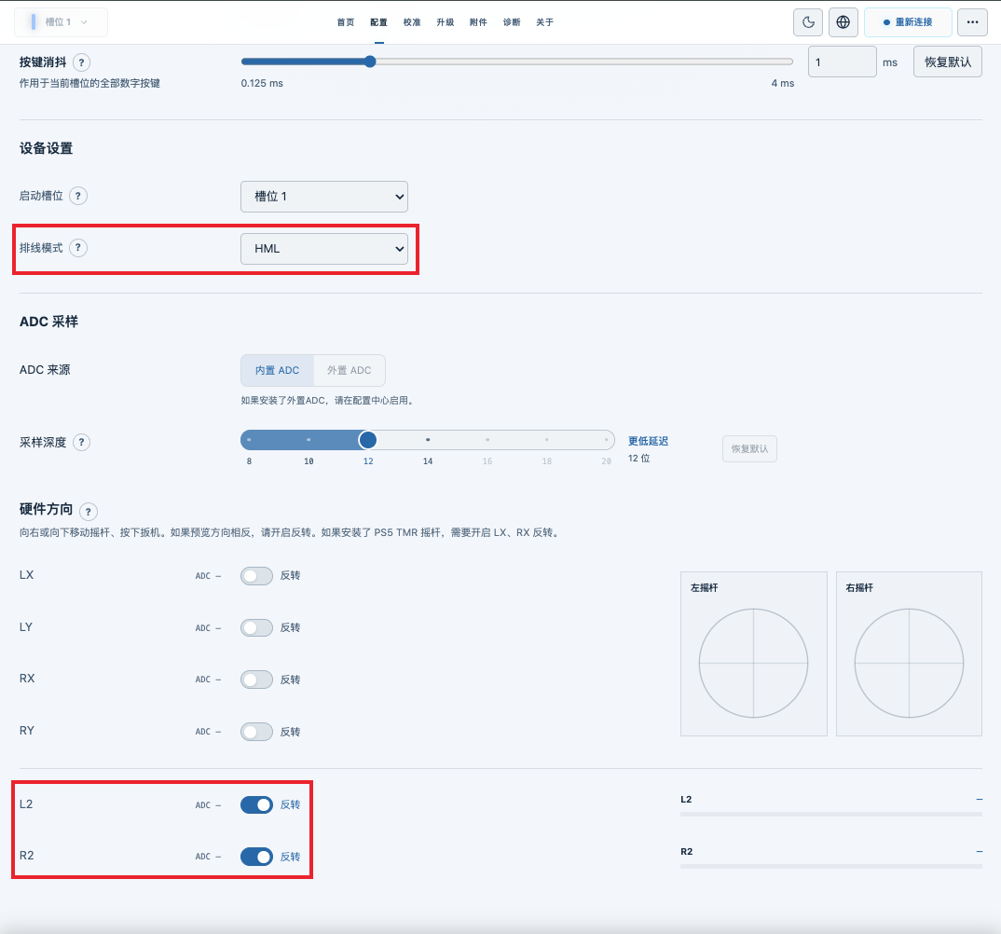Set 采样深度 slider to the 14 mark
Screen dimensions: 1001x934
click(428, 440)
